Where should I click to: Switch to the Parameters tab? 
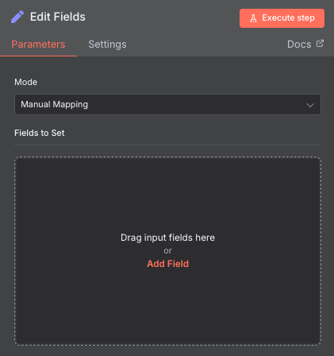38,44
